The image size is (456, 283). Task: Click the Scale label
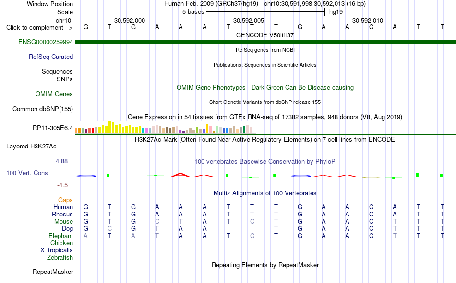point(65,12)
